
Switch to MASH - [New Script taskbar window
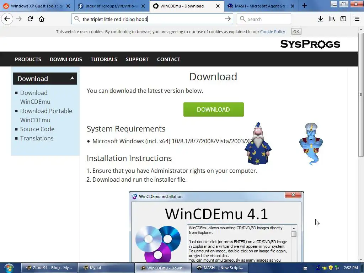pos(220,268)
